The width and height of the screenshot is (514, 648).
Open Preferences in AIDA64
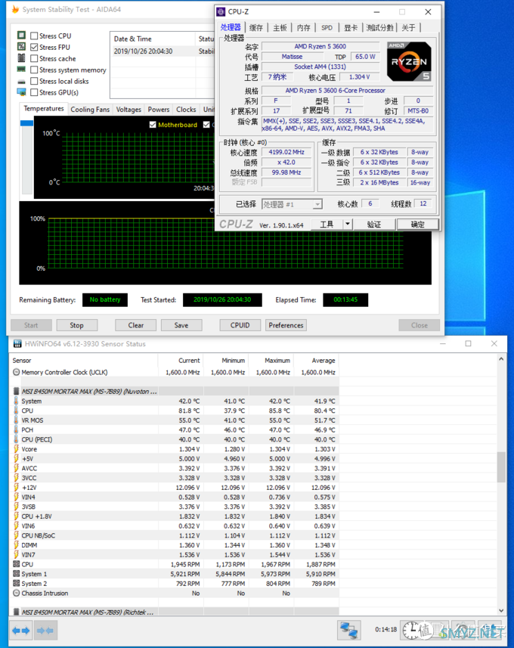click(x=286, y=325)
